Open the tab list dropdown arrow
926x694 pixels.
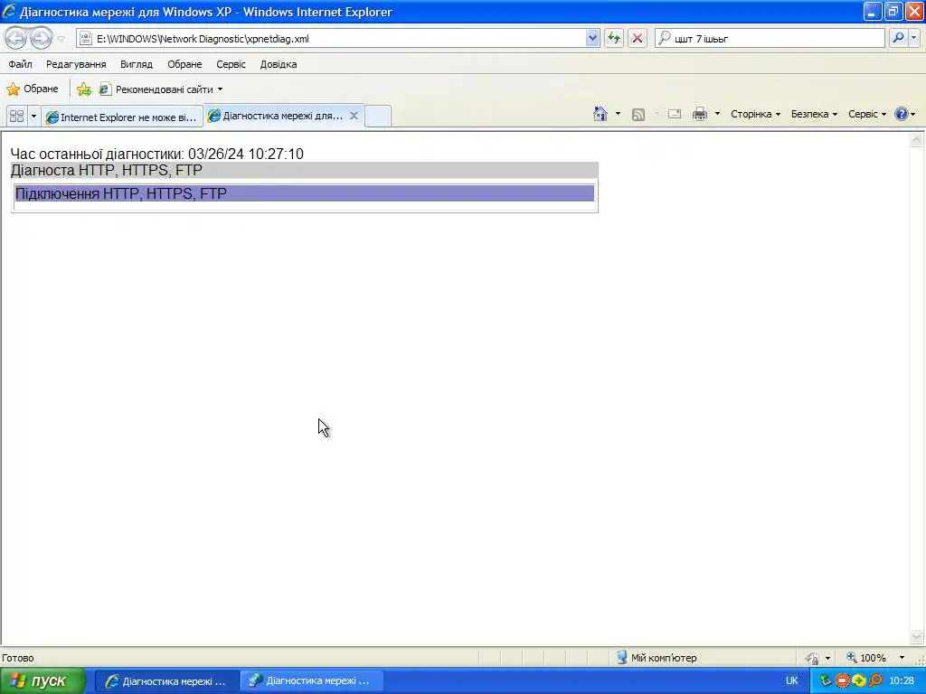(x=33, y=117)
